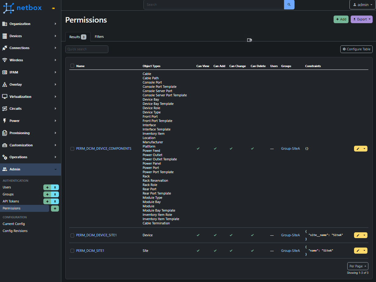Click the green plus icon next to Permissions

(55, 208)
